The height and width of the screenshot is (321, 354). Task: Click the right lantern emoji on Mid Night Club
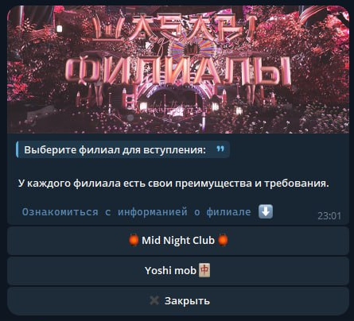coord(223,240)
